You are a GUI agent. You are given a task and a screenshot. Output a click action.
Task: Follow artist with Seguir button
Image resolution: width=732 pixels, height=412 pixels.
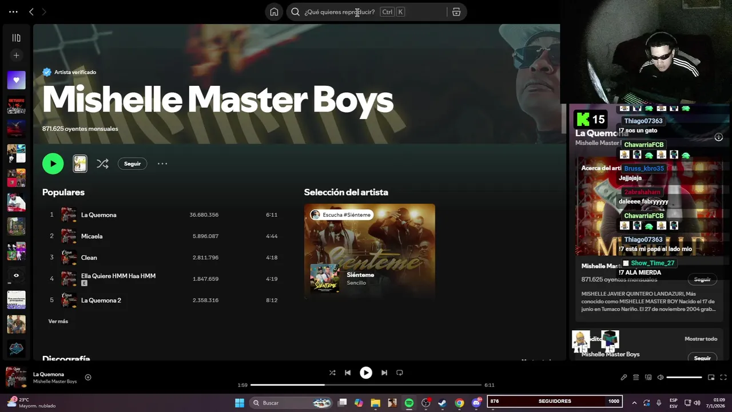[132, 164]
